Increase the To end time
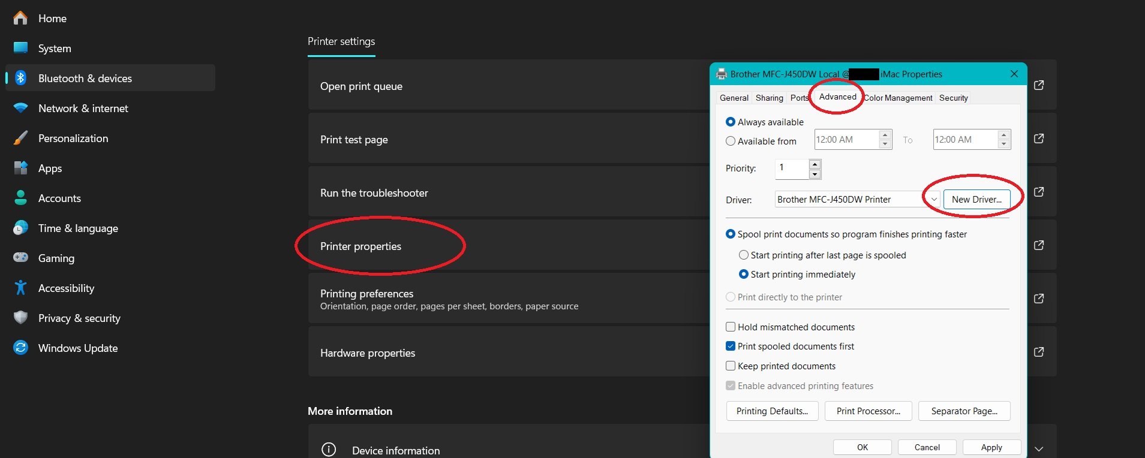1145x458 pixels. click(1003, 135)
